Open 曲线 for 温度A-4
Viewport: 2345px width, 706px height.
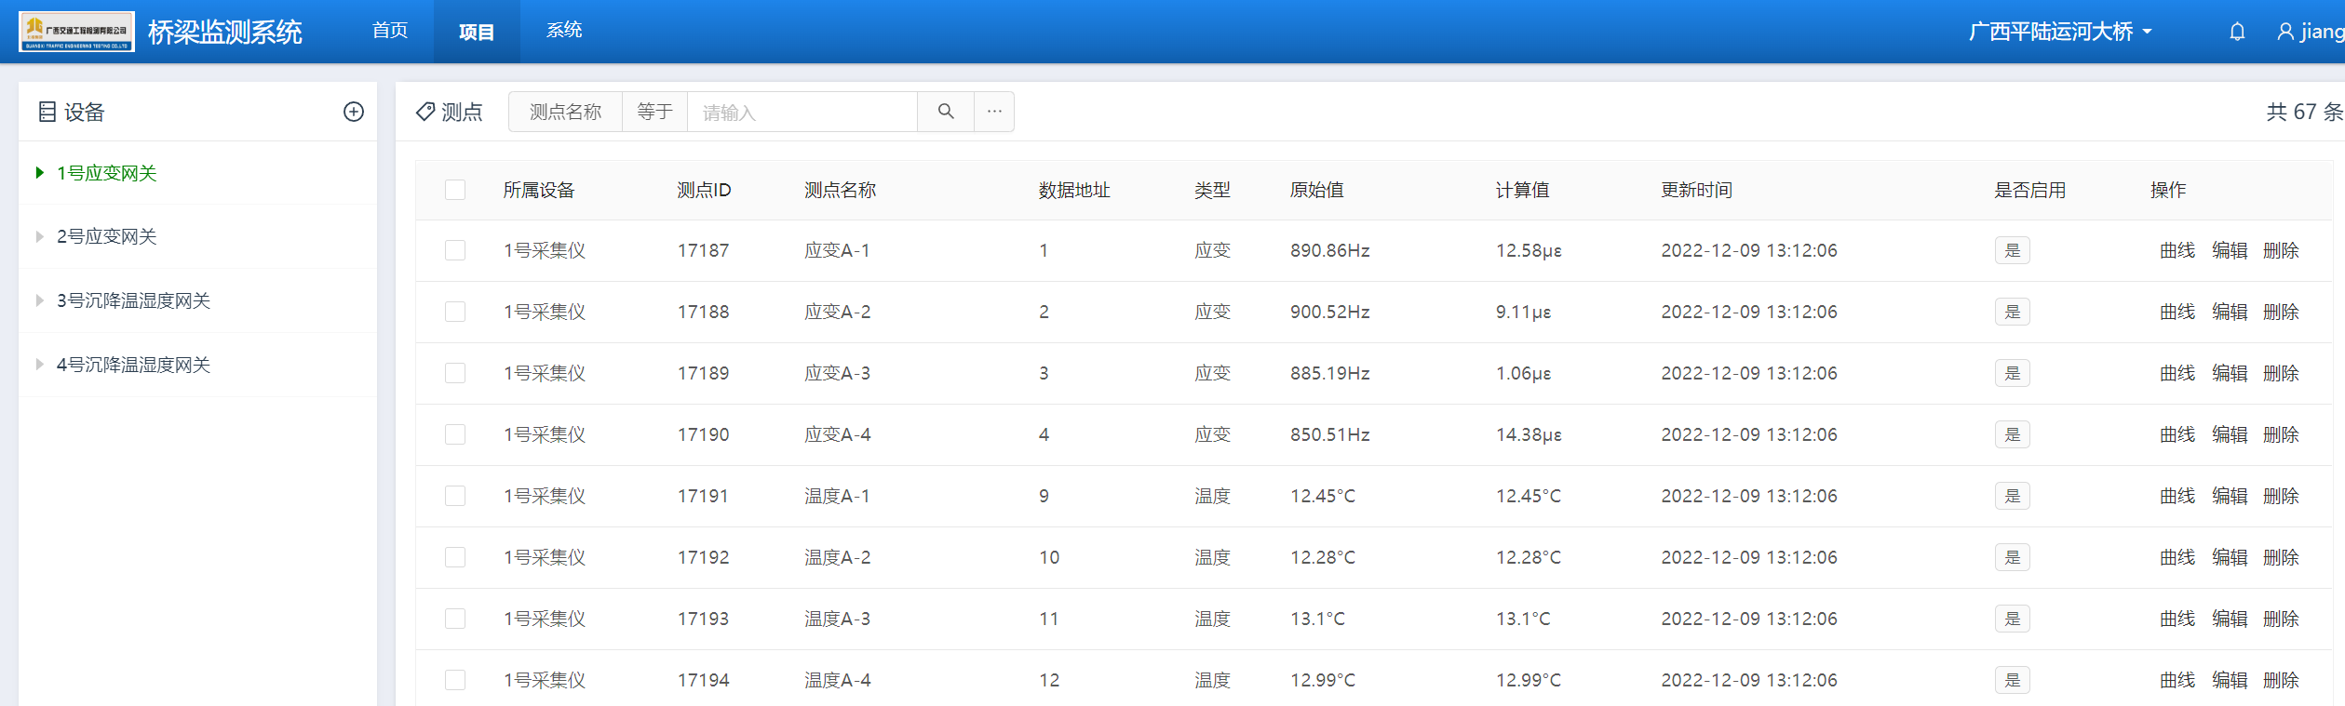pos(2177,680)
